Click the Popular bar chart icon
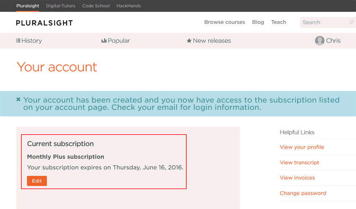The image size is (356, 209). click(104, 41)
